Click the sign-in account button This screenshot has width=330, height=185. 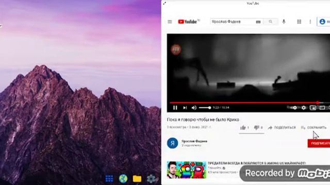324,22
